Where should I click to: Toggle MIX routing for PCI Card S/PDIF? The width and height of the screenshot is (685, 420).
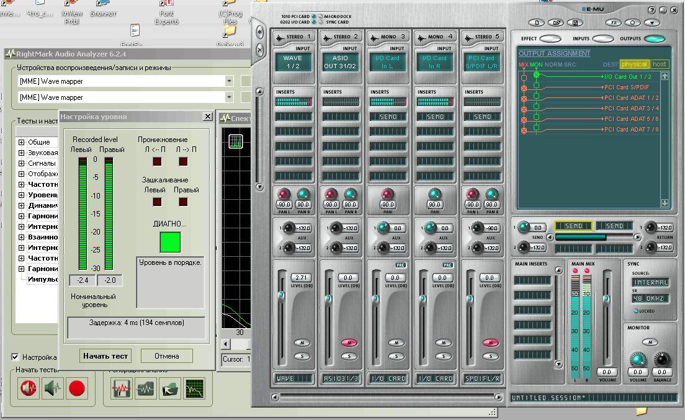coord(524,88)
